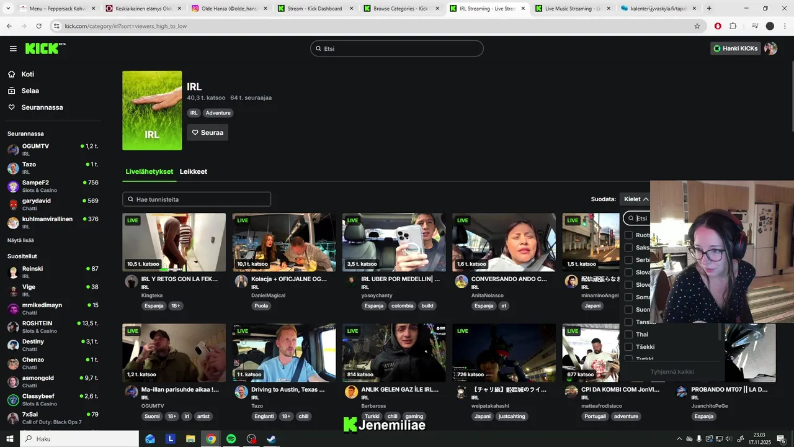Open the Windows Start menu
The height and width of the screenshot is (447, 794).
coord(10,439)
